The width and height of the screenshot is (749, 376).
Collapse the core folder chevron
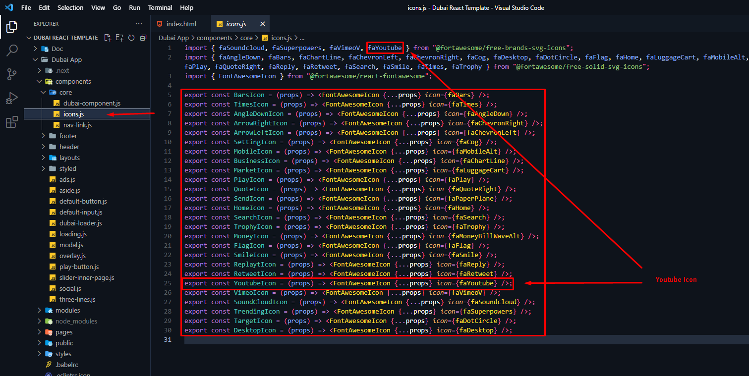click(x=44, y=92)
